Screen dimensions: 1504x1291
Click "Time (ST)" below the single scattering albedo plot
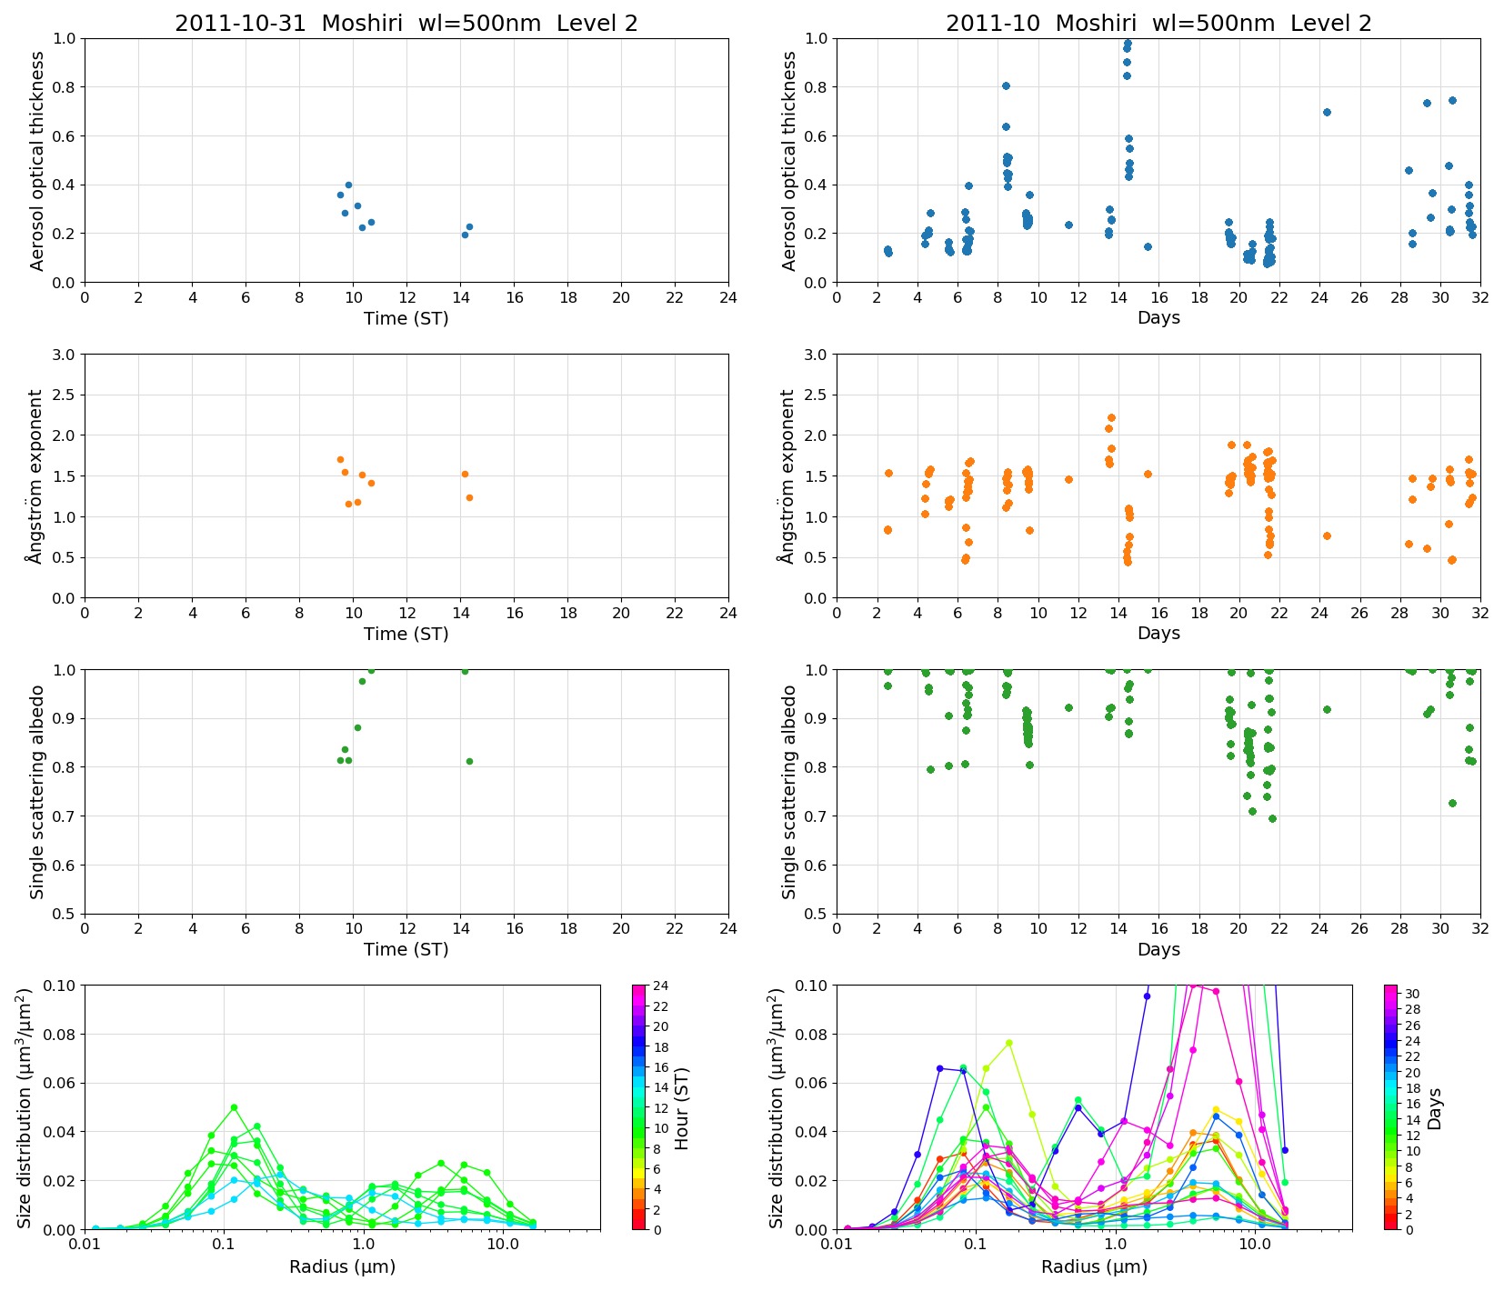point(406,949)
